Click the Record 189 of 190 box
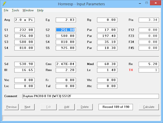Viewport: 163px width, 123px height. [116, 107]
